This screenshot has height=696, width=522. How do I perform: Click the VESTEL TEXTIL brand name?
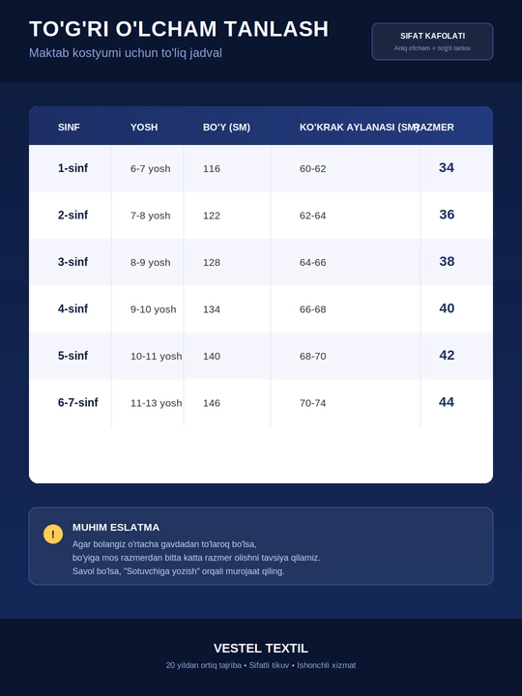[261, 649]
